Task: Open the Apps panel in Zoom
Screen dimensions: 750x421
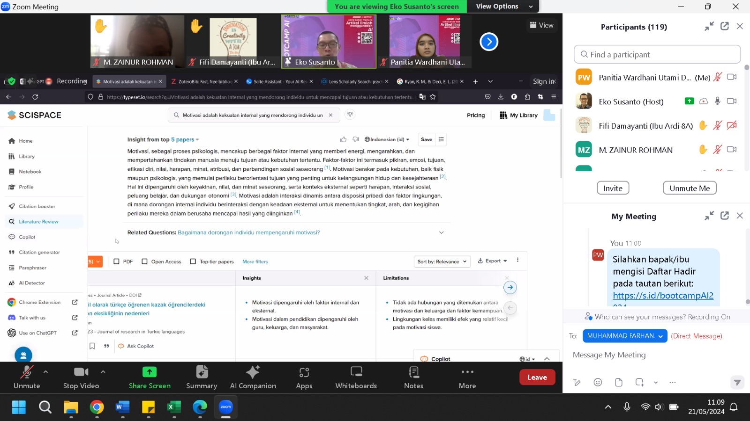Action: (304, 377)
